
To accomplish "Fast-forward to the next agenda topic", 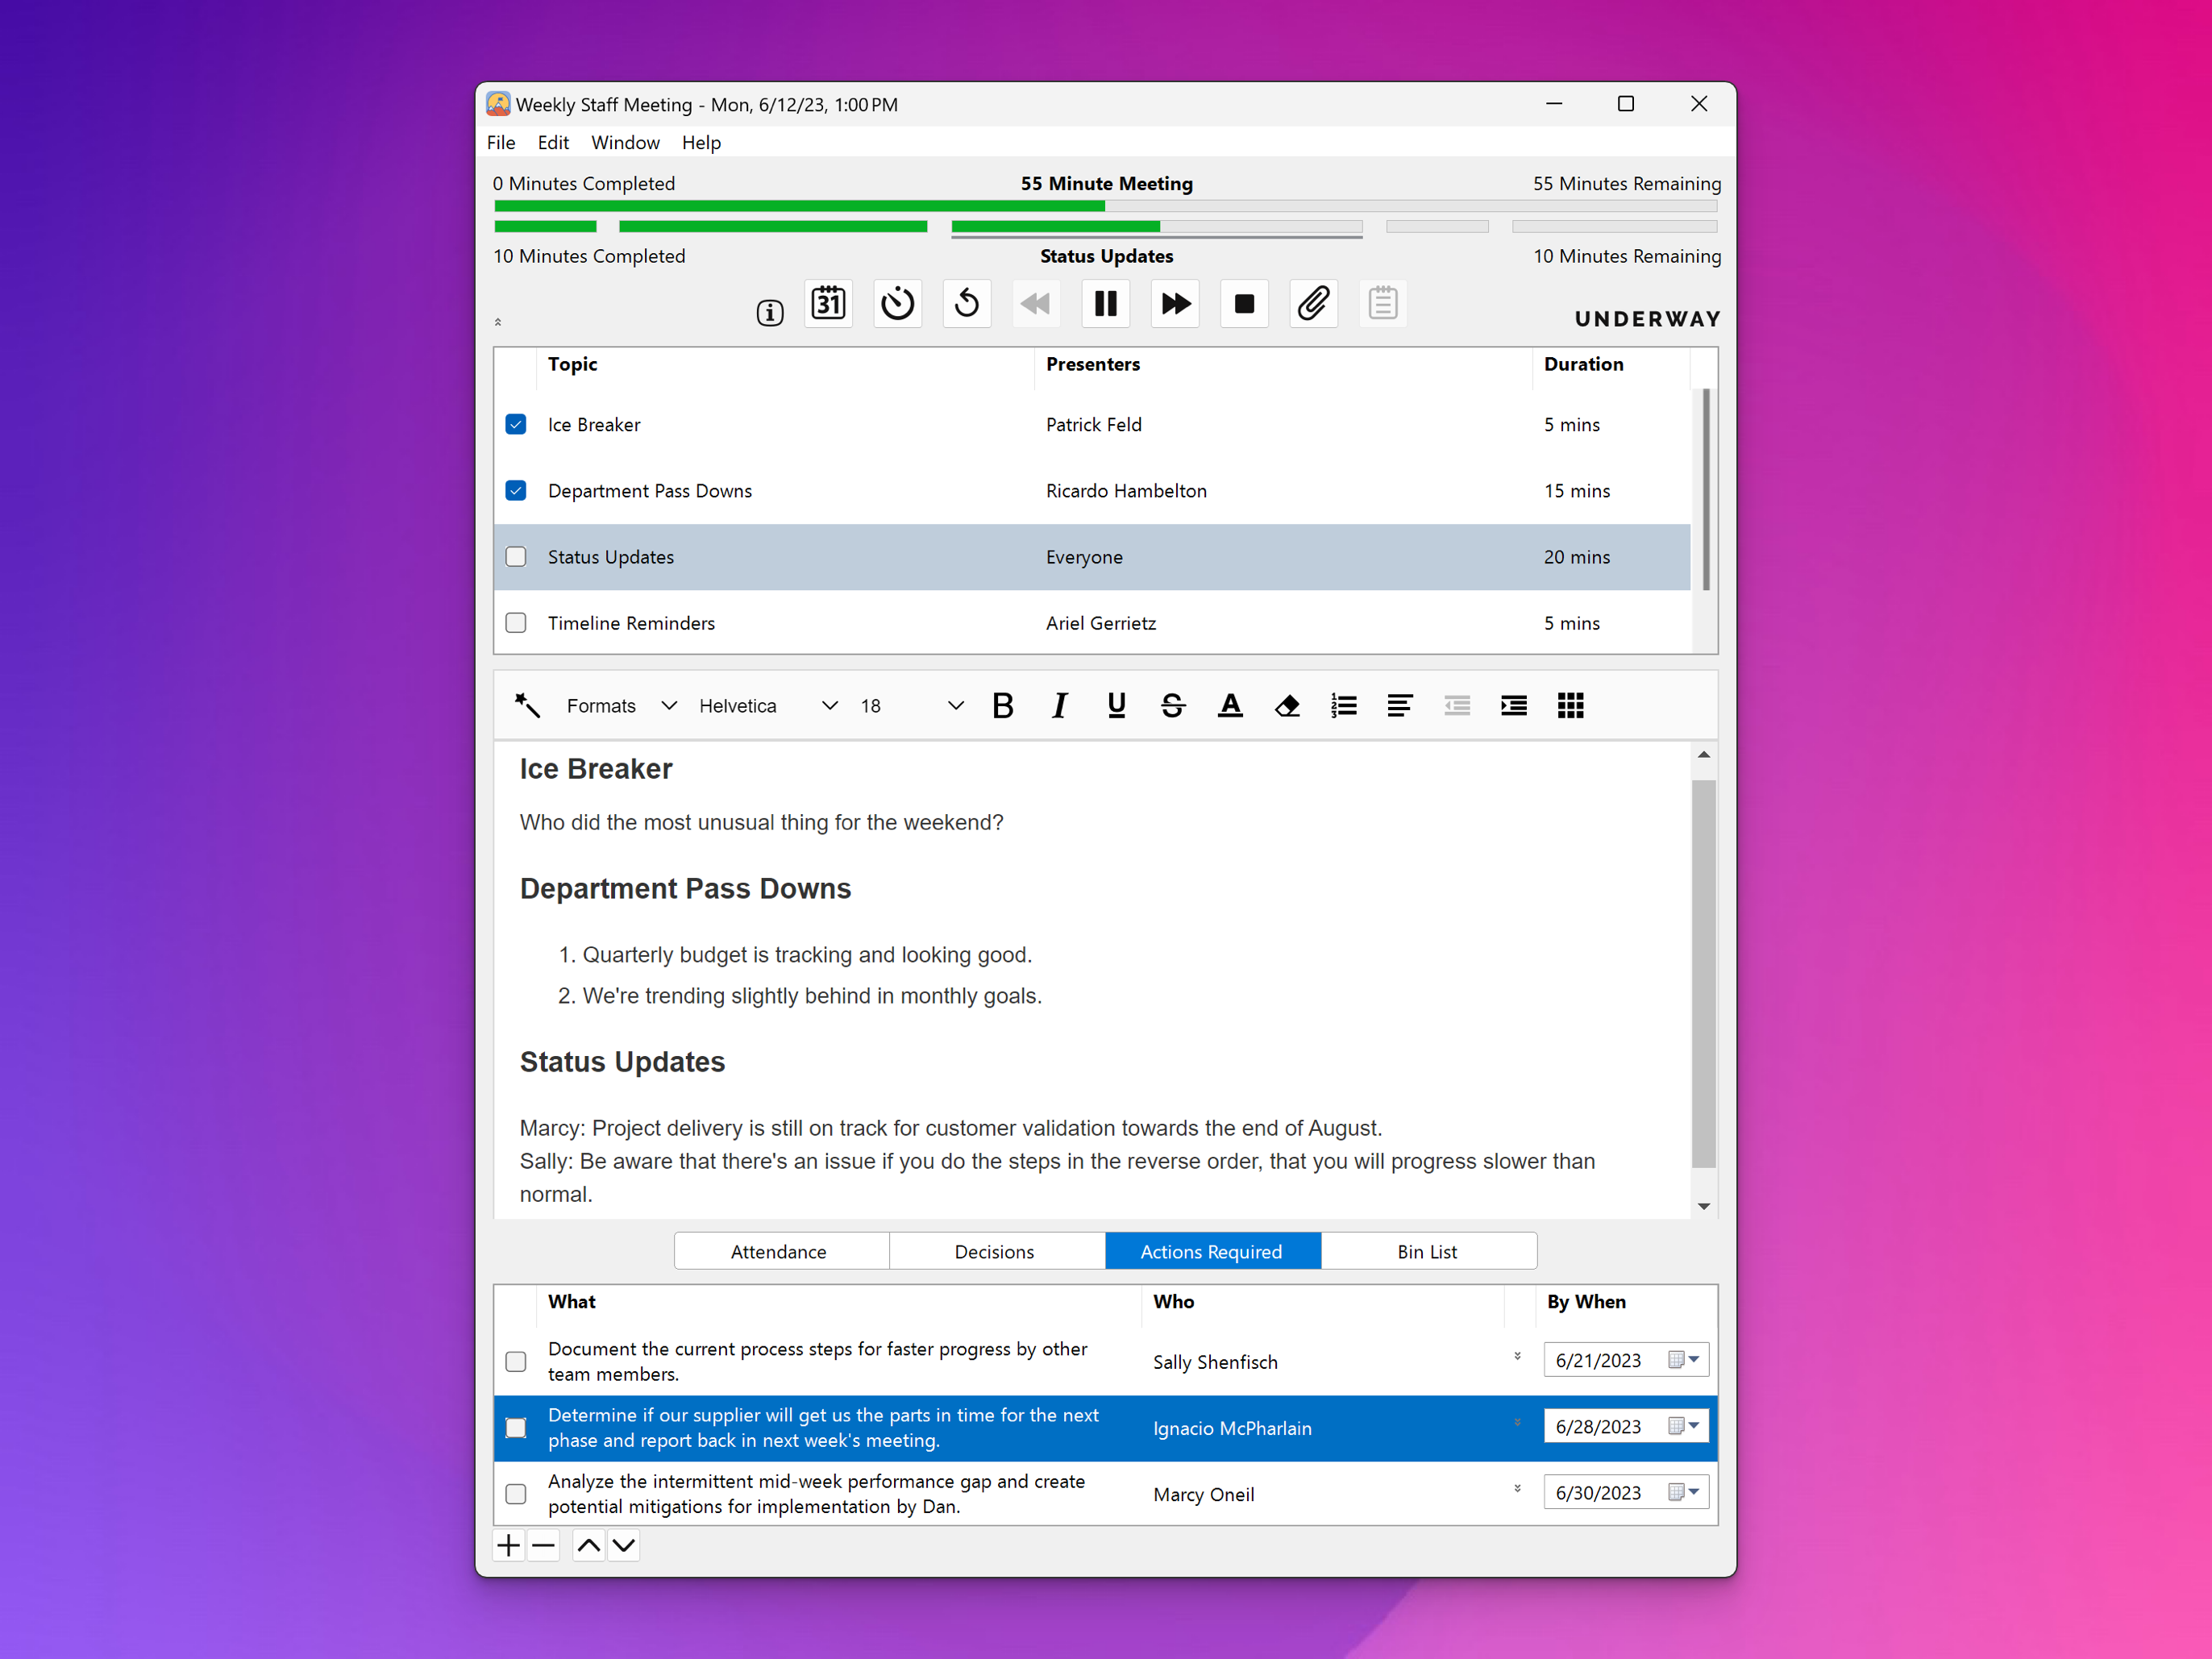I will pyautogui.click(x=1175, y=303).
